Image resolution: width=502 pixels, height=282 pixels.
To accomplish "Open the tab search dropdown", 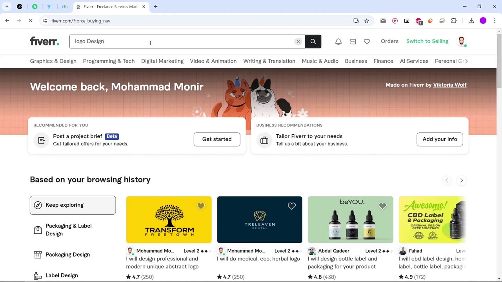I will pos(7,7).
